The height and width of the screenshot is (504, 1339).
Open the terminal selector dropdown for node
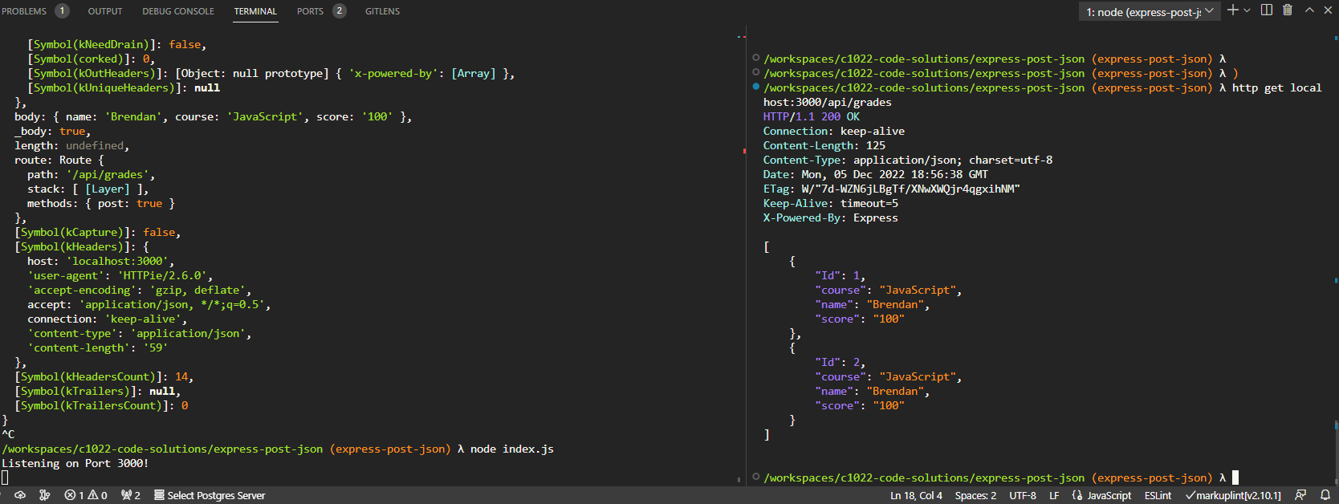[x=1150, y=11]
